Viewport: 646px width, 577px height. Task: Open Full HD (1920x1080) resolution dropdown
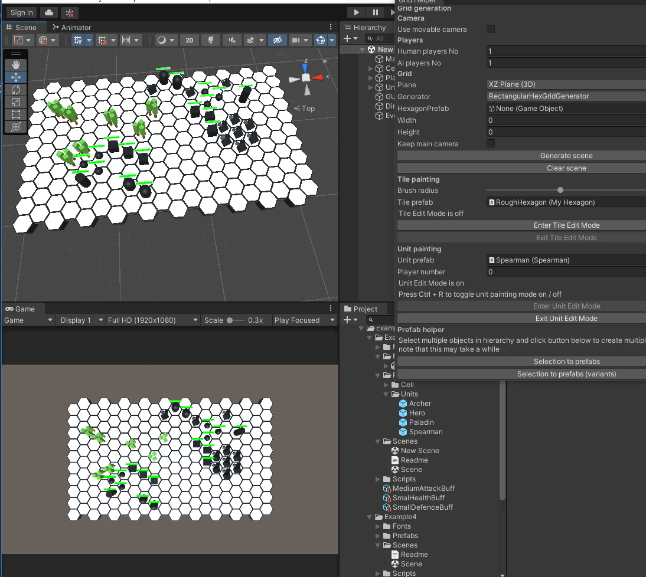[x=152, y=320]
